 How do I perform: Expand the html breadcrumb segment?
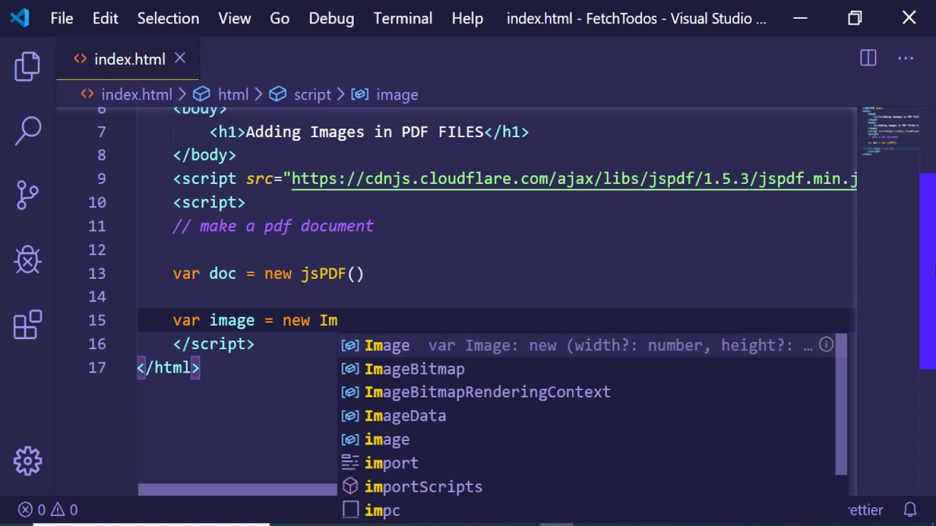233,94
